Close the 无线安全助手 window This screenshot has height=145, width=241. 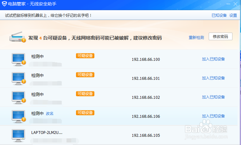[236, 4]
